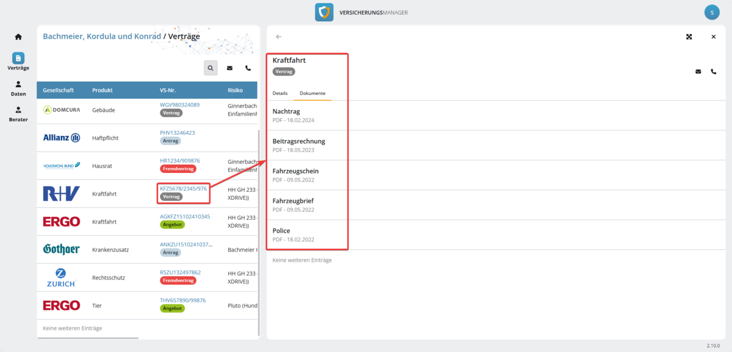Switch to the Details tab
This screenshot has width=732, height=352.
pyautogui.click(x=280, y=93)
